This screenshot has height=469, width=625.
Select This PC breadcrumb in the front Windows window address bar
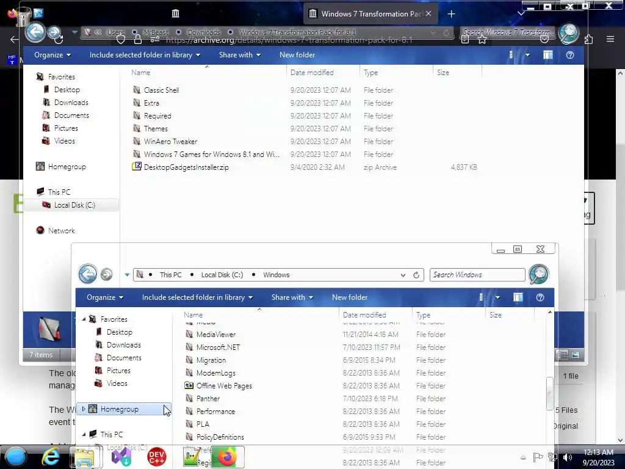171,275
